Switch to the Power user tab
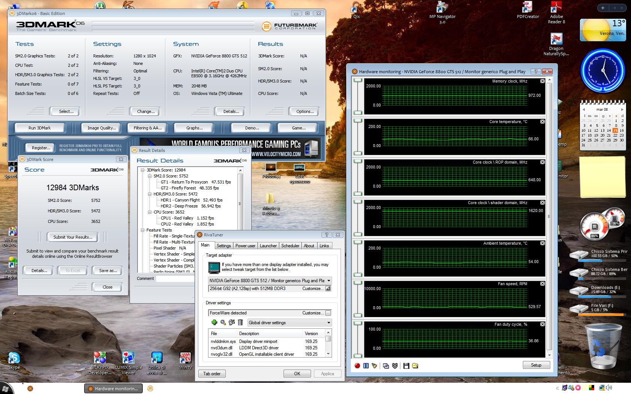Image resolution: width=631 pixels, height=394 pixels. coord(245,246)
